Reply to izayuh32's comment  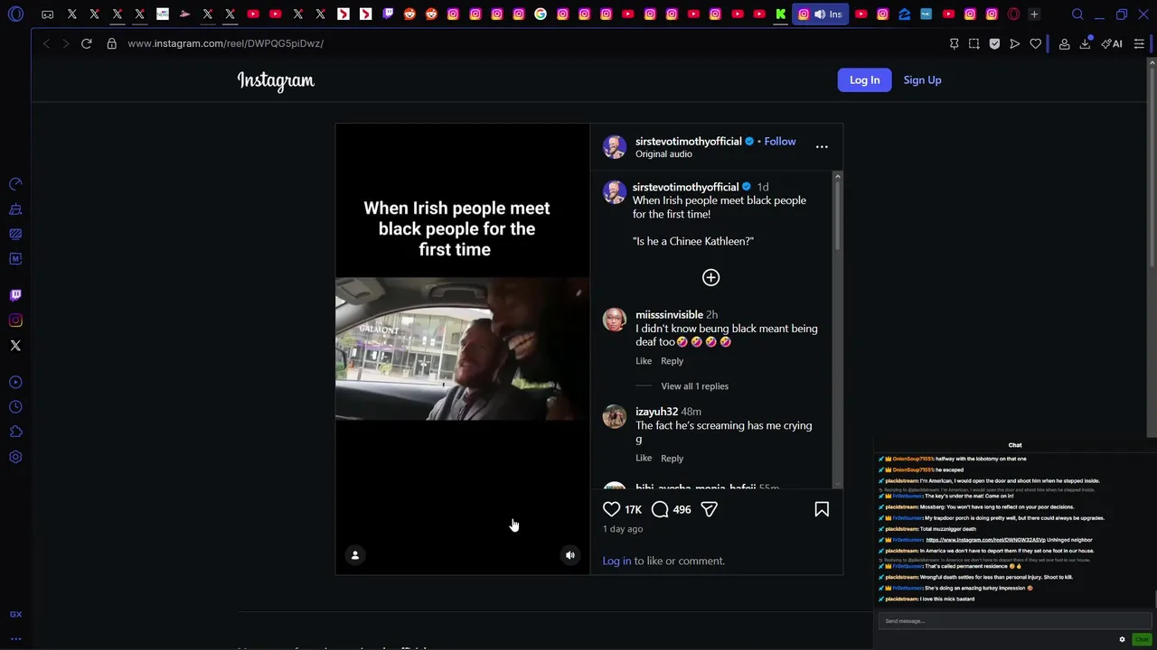pyautogui.click(x=672, y=459)
